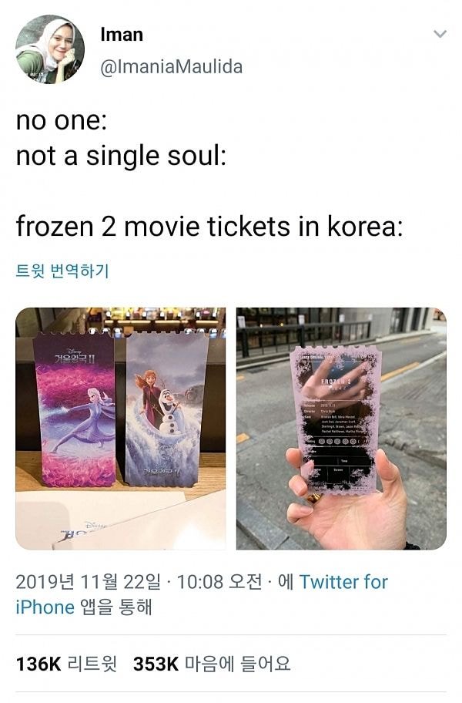Click the "frozen 2 movie tickets in korea:" text
462x703 pixels.
tap(209, 226)
